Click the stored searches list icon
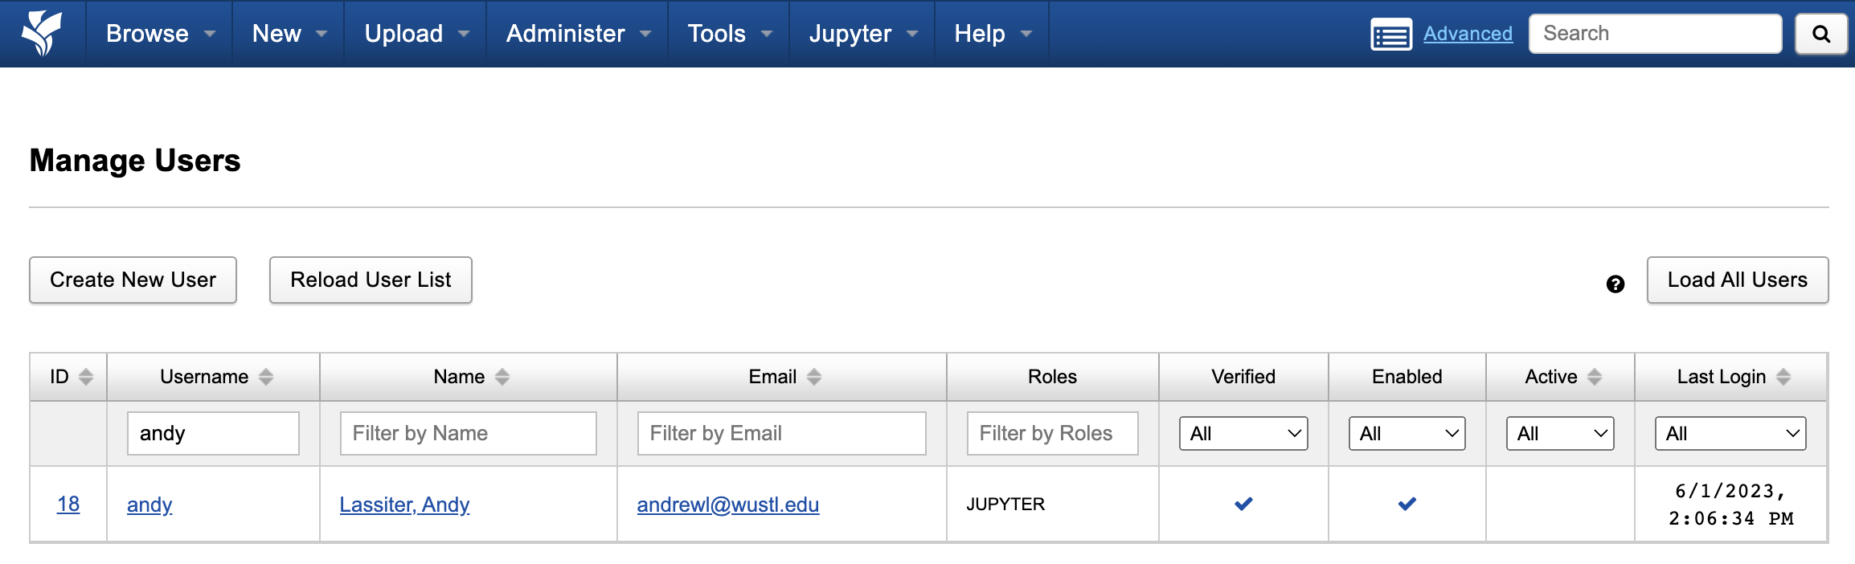The height and width of the screenshot is (564, 1855). [x=1390, y=35]
